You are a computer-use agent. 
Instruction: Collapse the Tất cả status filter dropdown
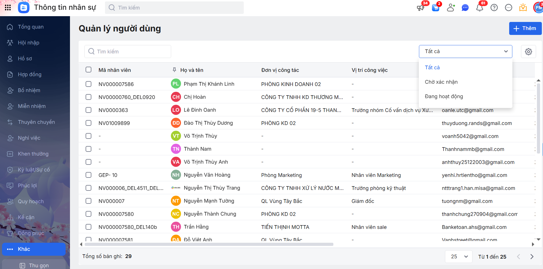[x=465, y=51]
